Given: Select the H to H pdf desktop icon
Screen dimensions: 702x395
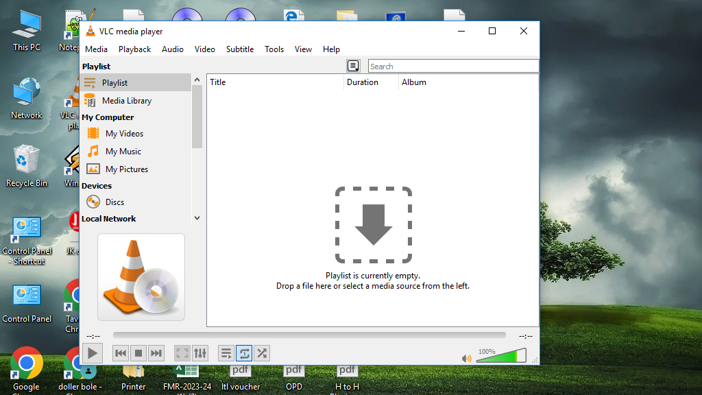Looking at the screenshot, I should coord(347,379).
